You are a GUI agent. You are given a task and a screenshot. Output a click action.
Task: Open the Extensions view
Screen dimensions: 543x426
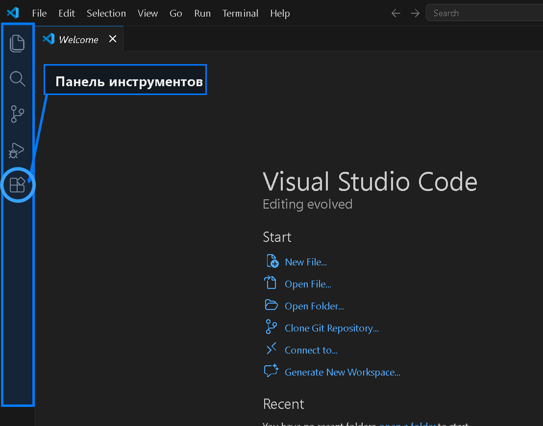click(x=17, y=185)
